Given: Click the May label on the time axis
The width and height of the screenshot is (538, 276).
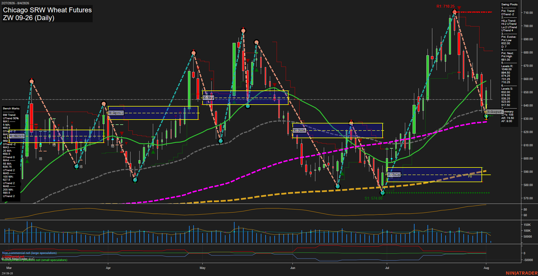Looking at the screenshot, I should 203,268.
